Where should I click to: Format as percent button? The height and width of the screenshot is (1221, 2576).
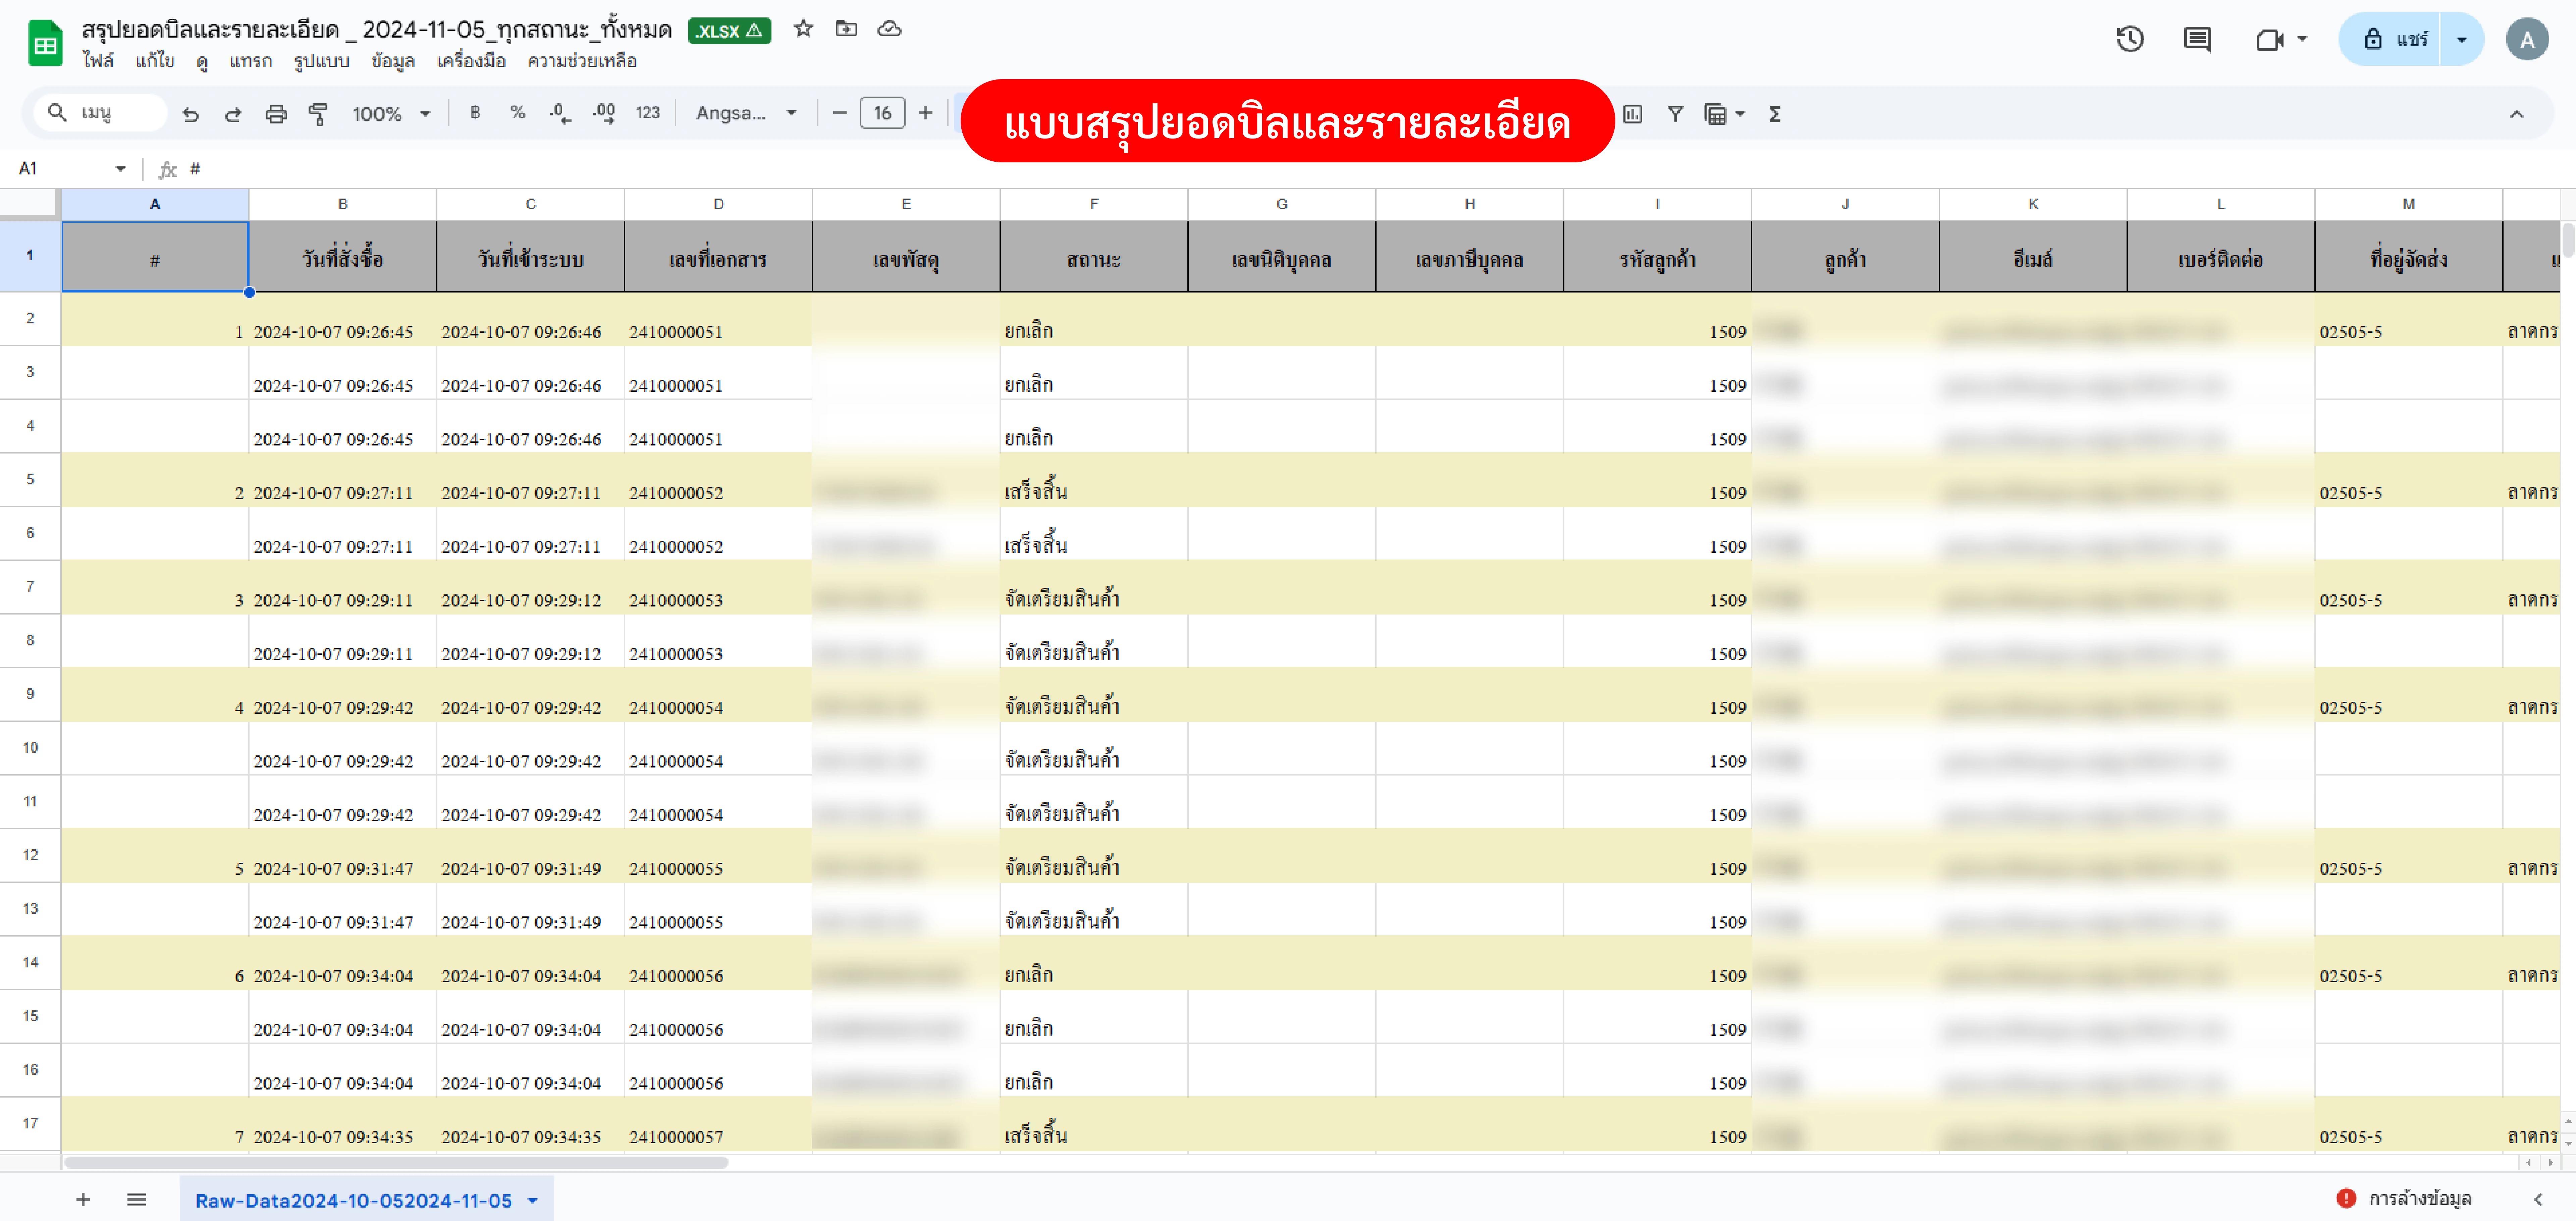(x=517, y=113)
